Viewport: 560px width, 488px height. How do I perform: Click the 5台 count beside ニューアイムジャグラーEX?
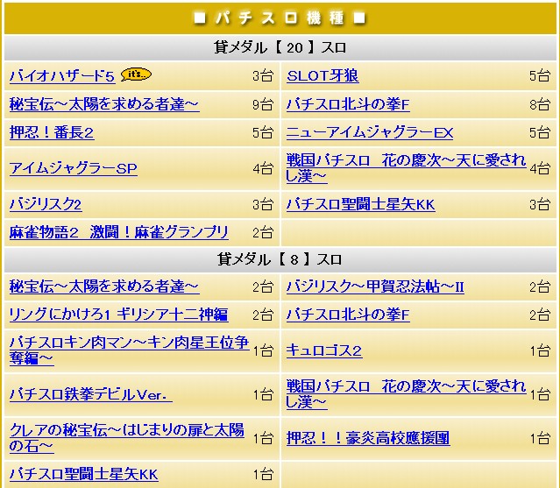point(540,133)
